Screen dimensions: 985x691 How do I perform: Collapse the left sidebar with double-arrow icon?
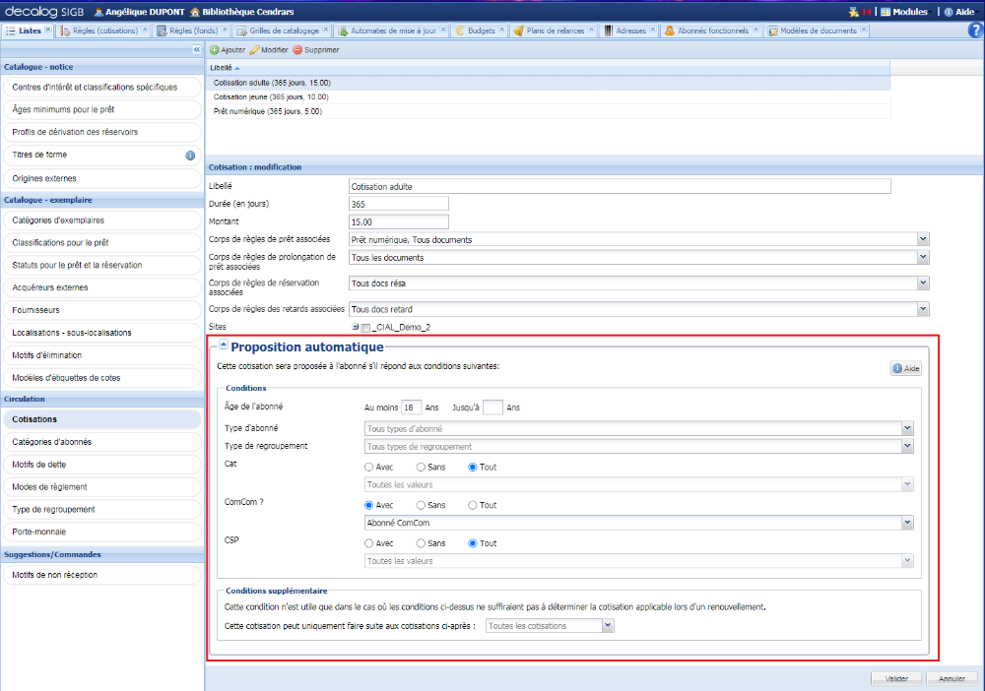(197, 49)
